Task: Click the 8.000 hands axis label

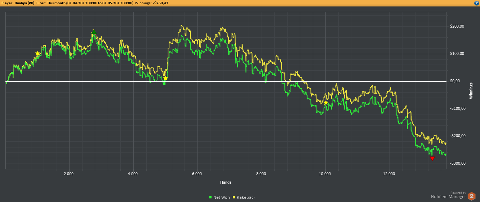Action: 261,174
